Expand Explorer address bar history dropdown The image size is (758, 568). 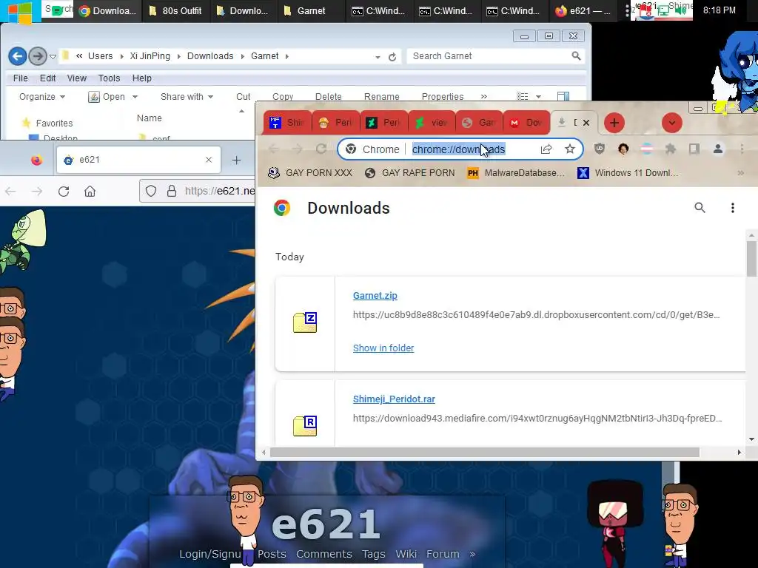tap(378, 57)
